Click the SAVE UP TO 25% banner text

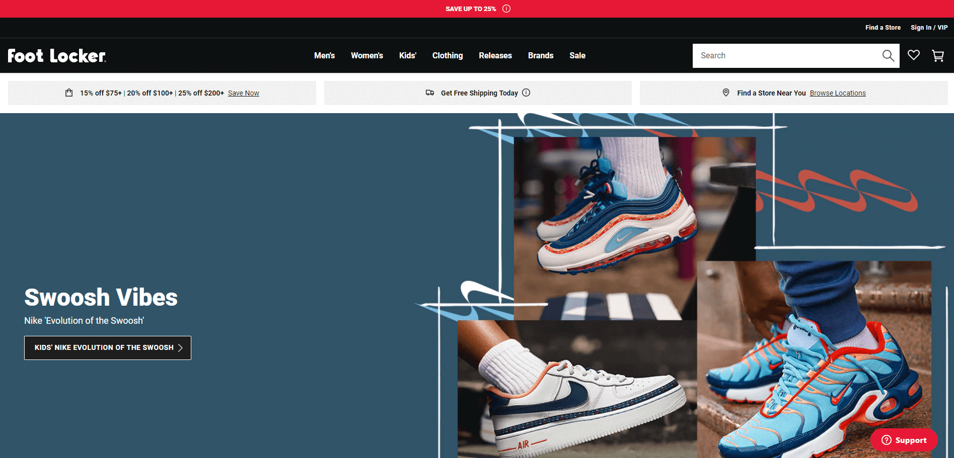[471, 9]
